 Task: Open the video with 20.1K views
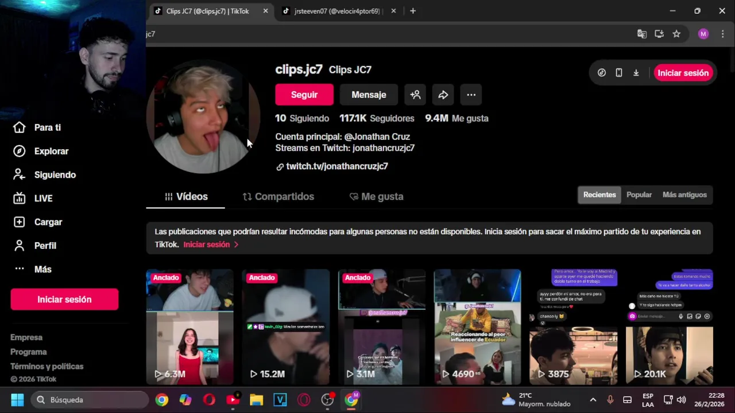pyautogui.click(x=670, y=327)
